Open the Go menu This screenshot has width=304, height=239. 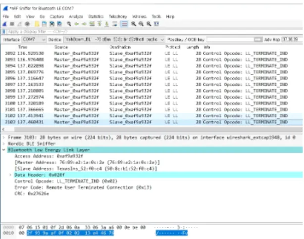coord(42,16)
